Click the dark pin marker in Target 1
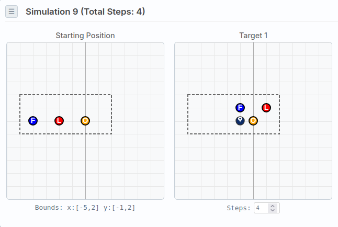338x227 pixels. [240, 121]
